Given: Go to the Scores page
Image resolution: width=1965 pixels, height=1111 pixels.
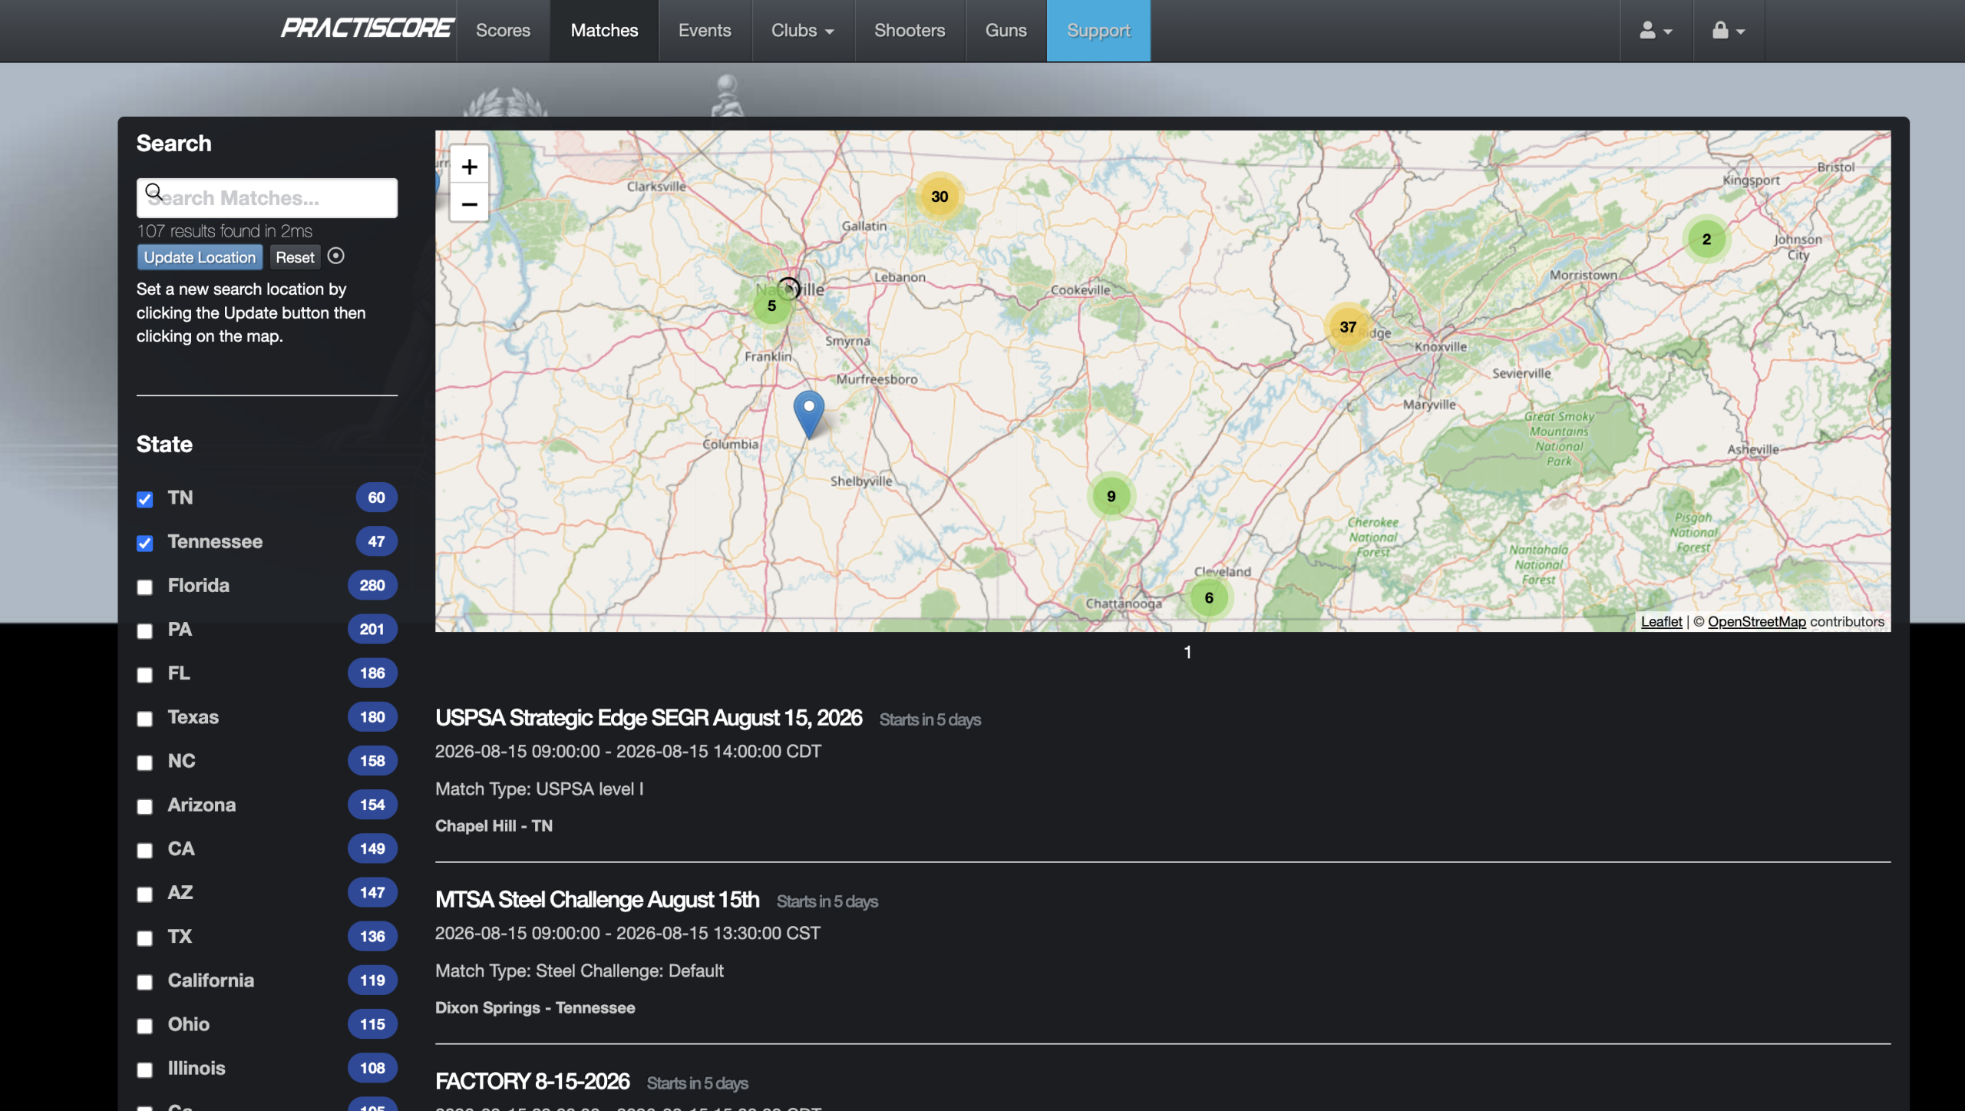Looking at the screenshot, I should click(503, 31).
